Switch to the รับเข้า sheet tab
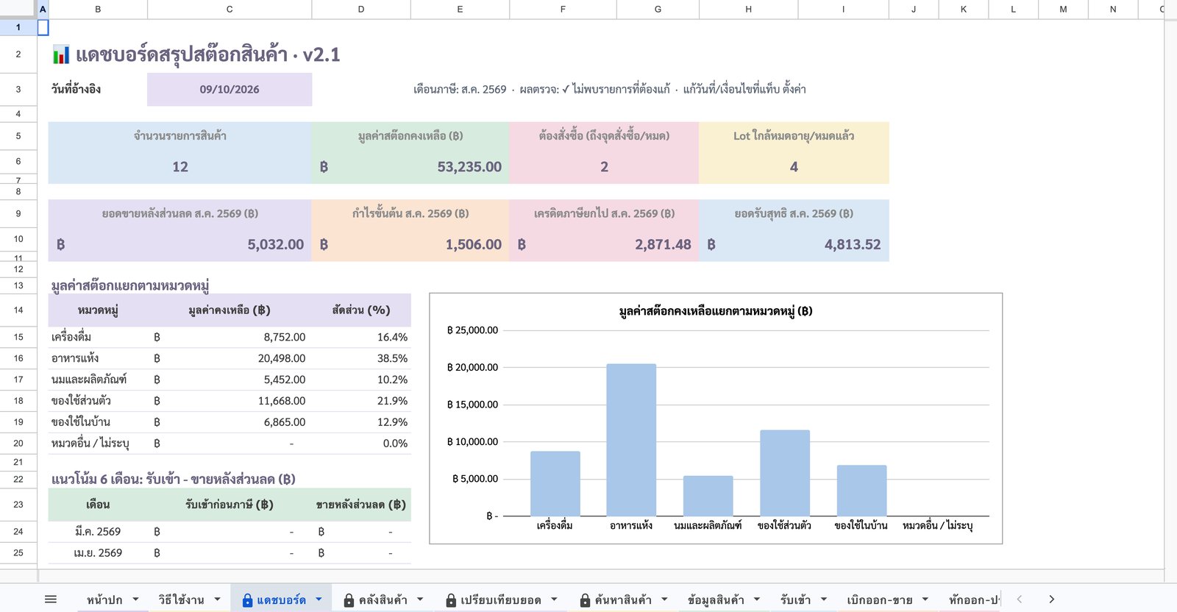This screenshot has width=1177, height=612. click(x=795, y=599)
